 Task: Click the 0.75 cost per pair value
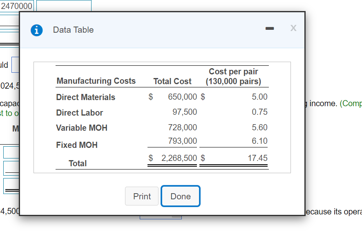(259, 112)
